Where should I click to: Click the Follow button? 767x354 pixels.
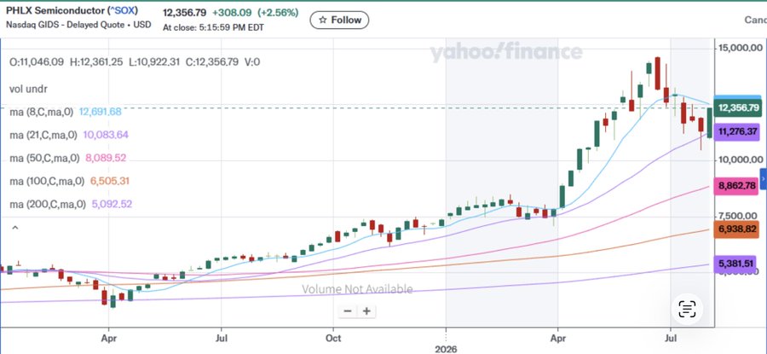click(x=339, y=20)
